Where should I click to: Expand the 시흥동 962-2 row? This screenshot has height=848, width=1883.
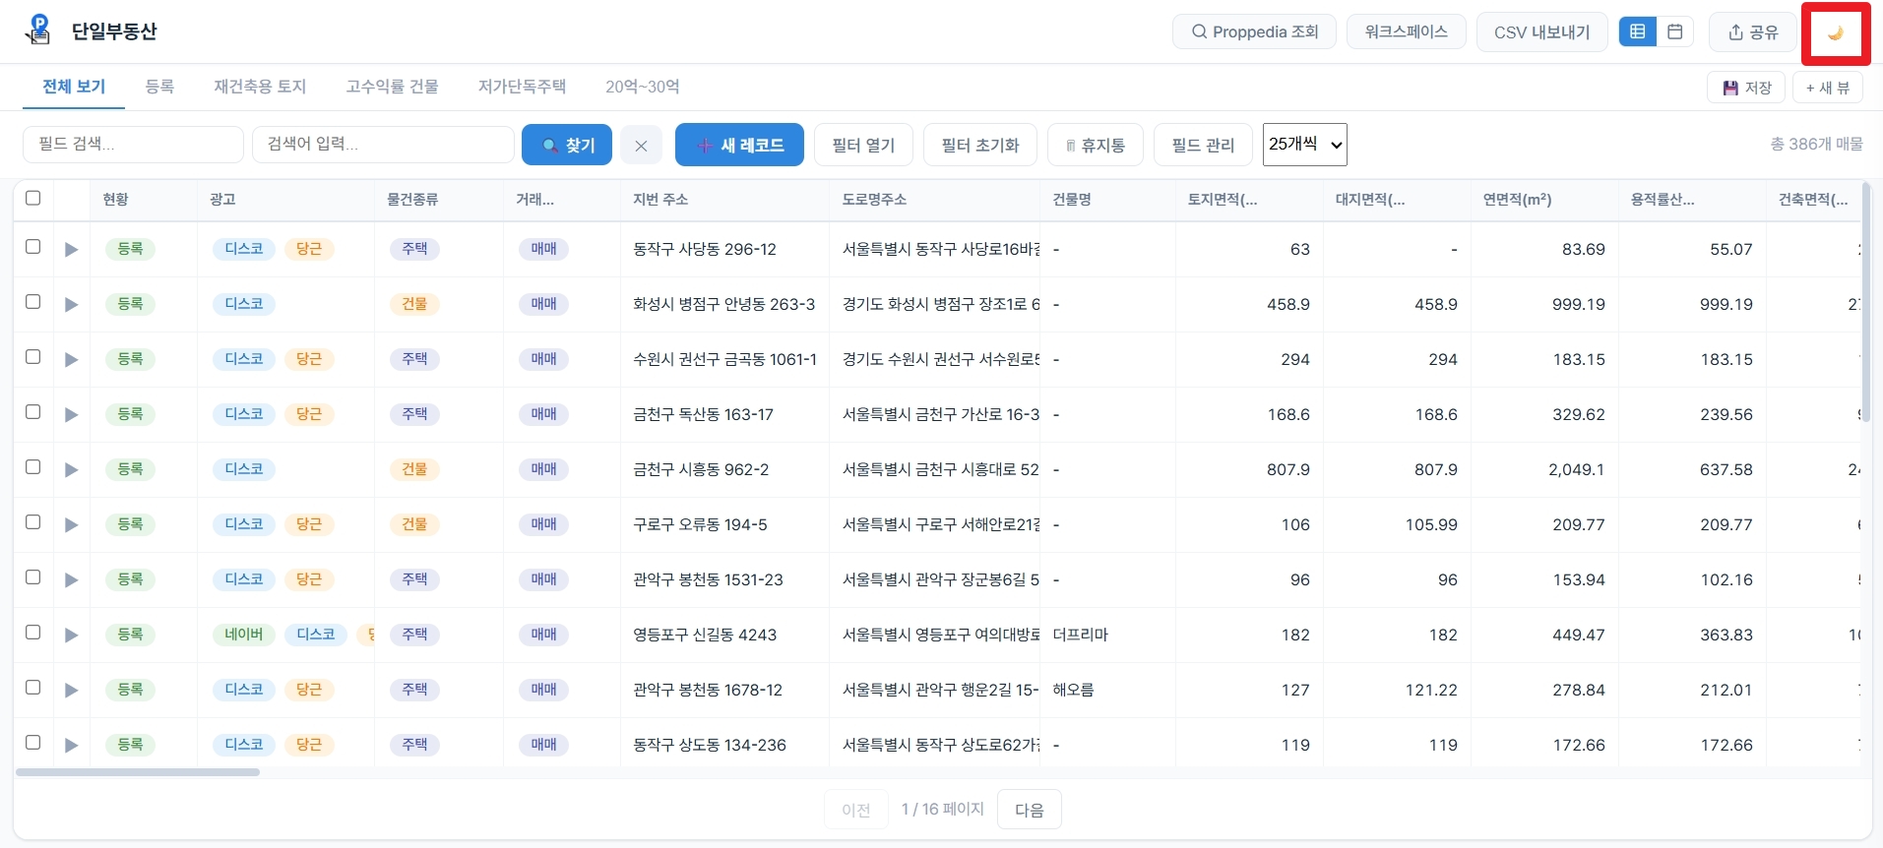click(71, 470)
